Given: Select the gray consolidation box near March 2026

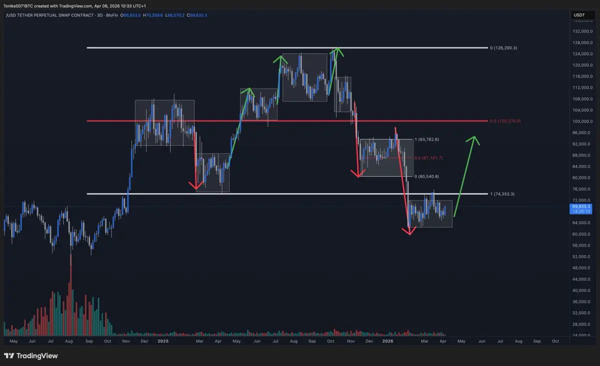Looking at the screenshot, I should coord(430,214).
